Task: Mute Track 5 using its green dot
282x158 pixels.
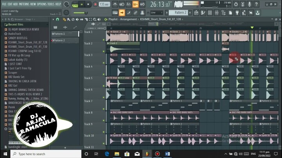Action: (x=103, y=86)
